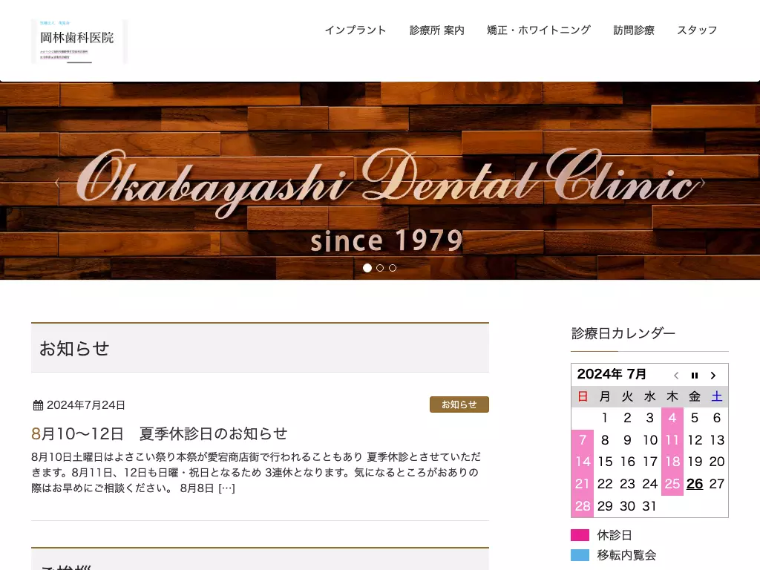
Task: Select calendar date 4 highlighted pink
Action: click(672, 418)
